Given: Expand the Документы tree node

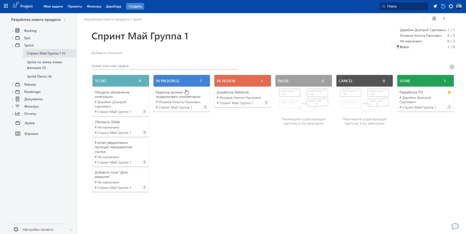Looking at the screenshot, I should click(12, 99).
